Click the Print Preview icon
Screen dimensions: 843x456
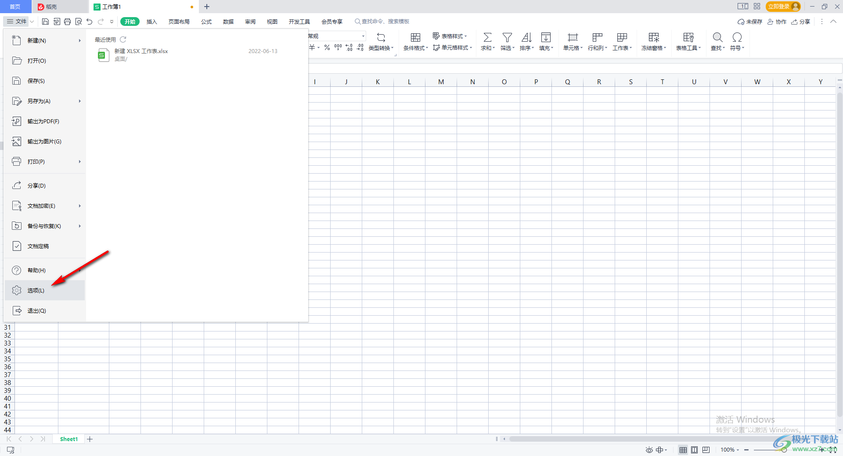79,21
